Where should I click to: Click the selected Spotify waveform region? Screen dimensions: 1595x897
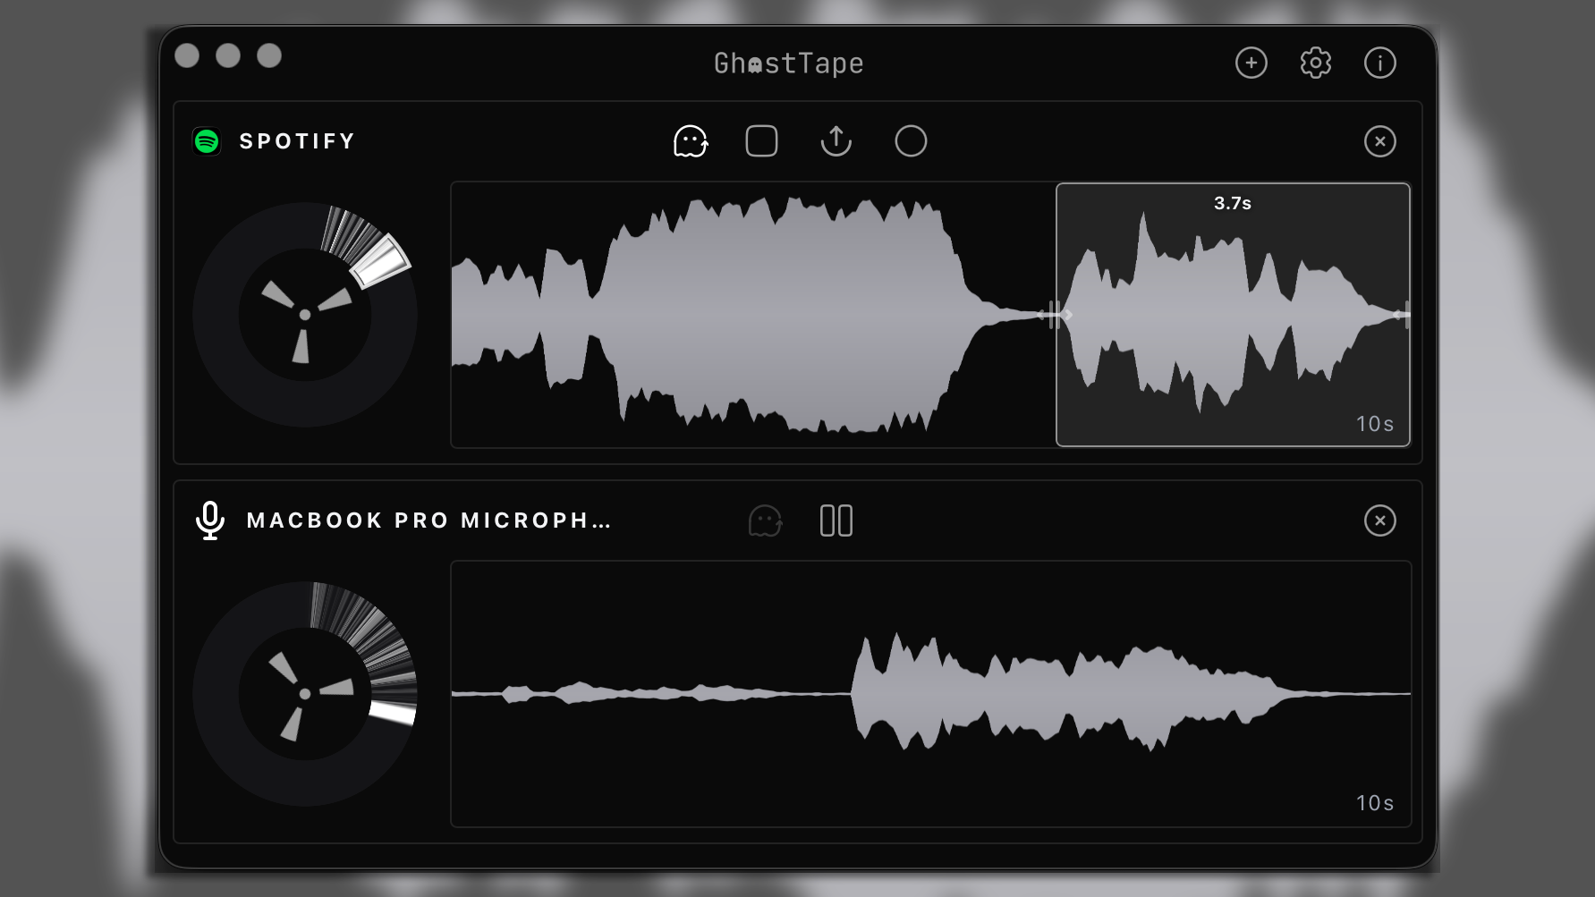pos(1233,315)
